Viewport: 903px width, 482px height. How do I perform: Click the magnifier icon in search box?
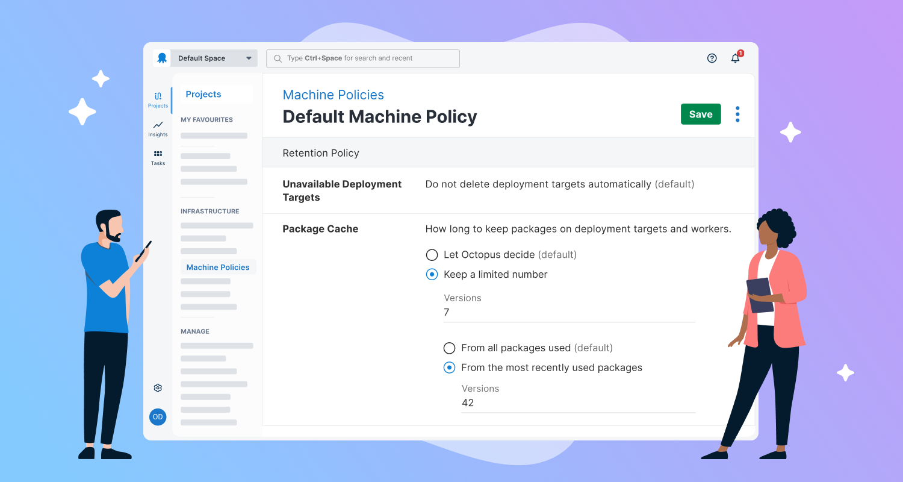point(278,58)
